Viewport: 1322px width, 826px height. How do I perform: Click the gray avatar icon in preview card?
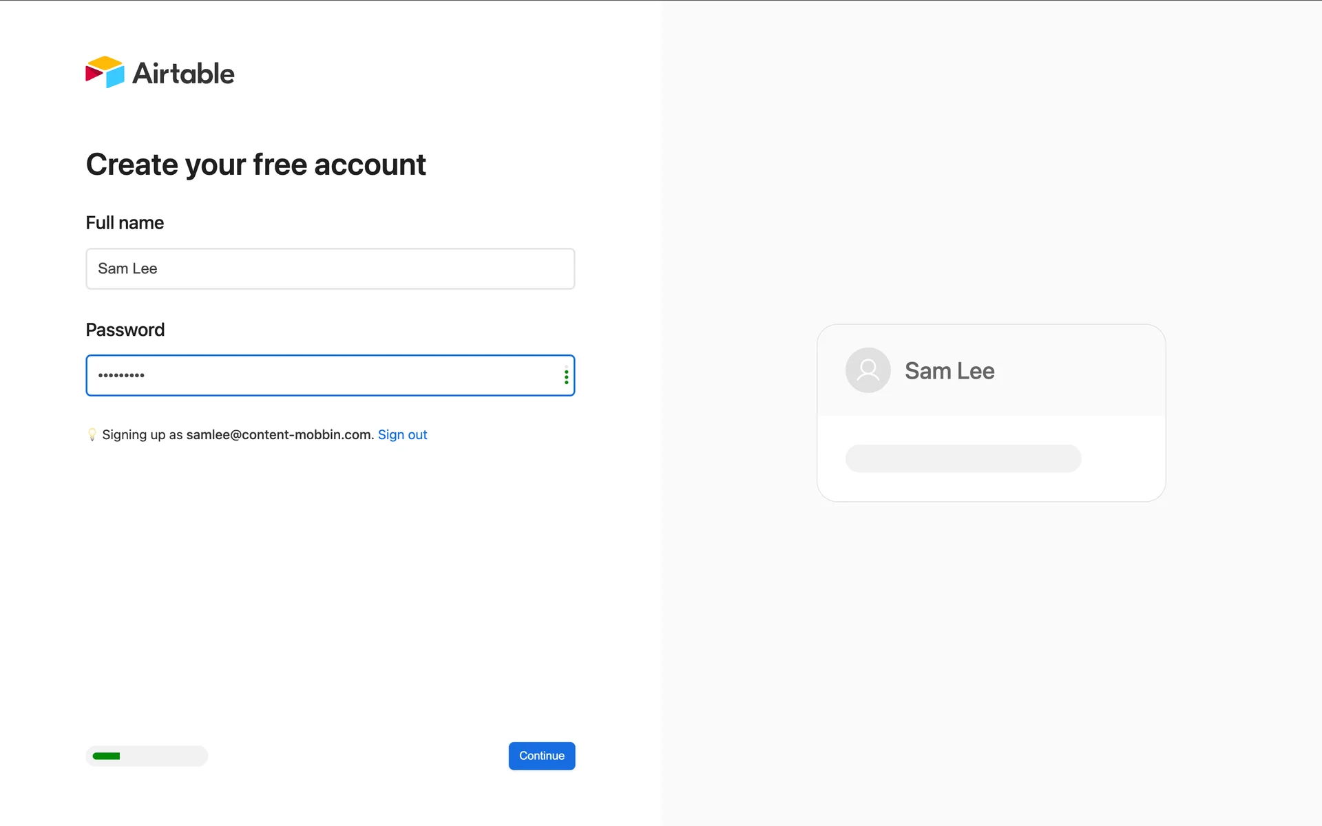(x=868, y=370)
